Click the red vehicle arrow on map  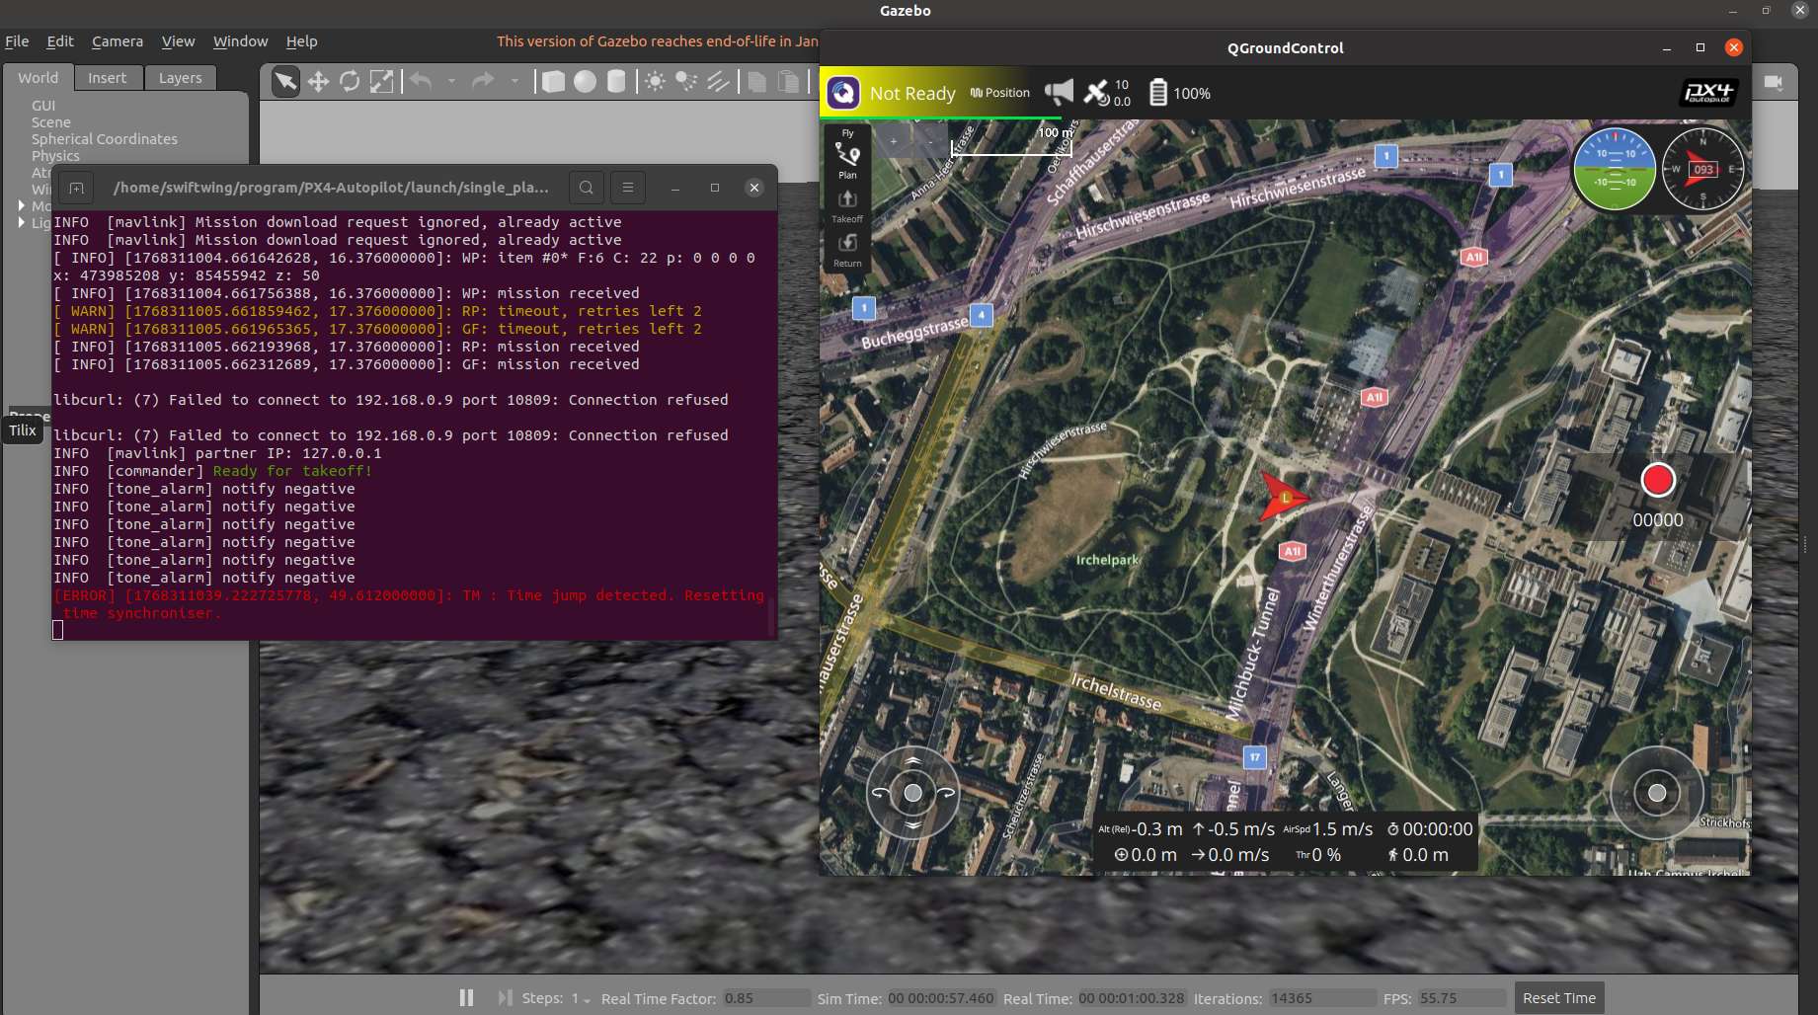click(x=1282, y=497)
